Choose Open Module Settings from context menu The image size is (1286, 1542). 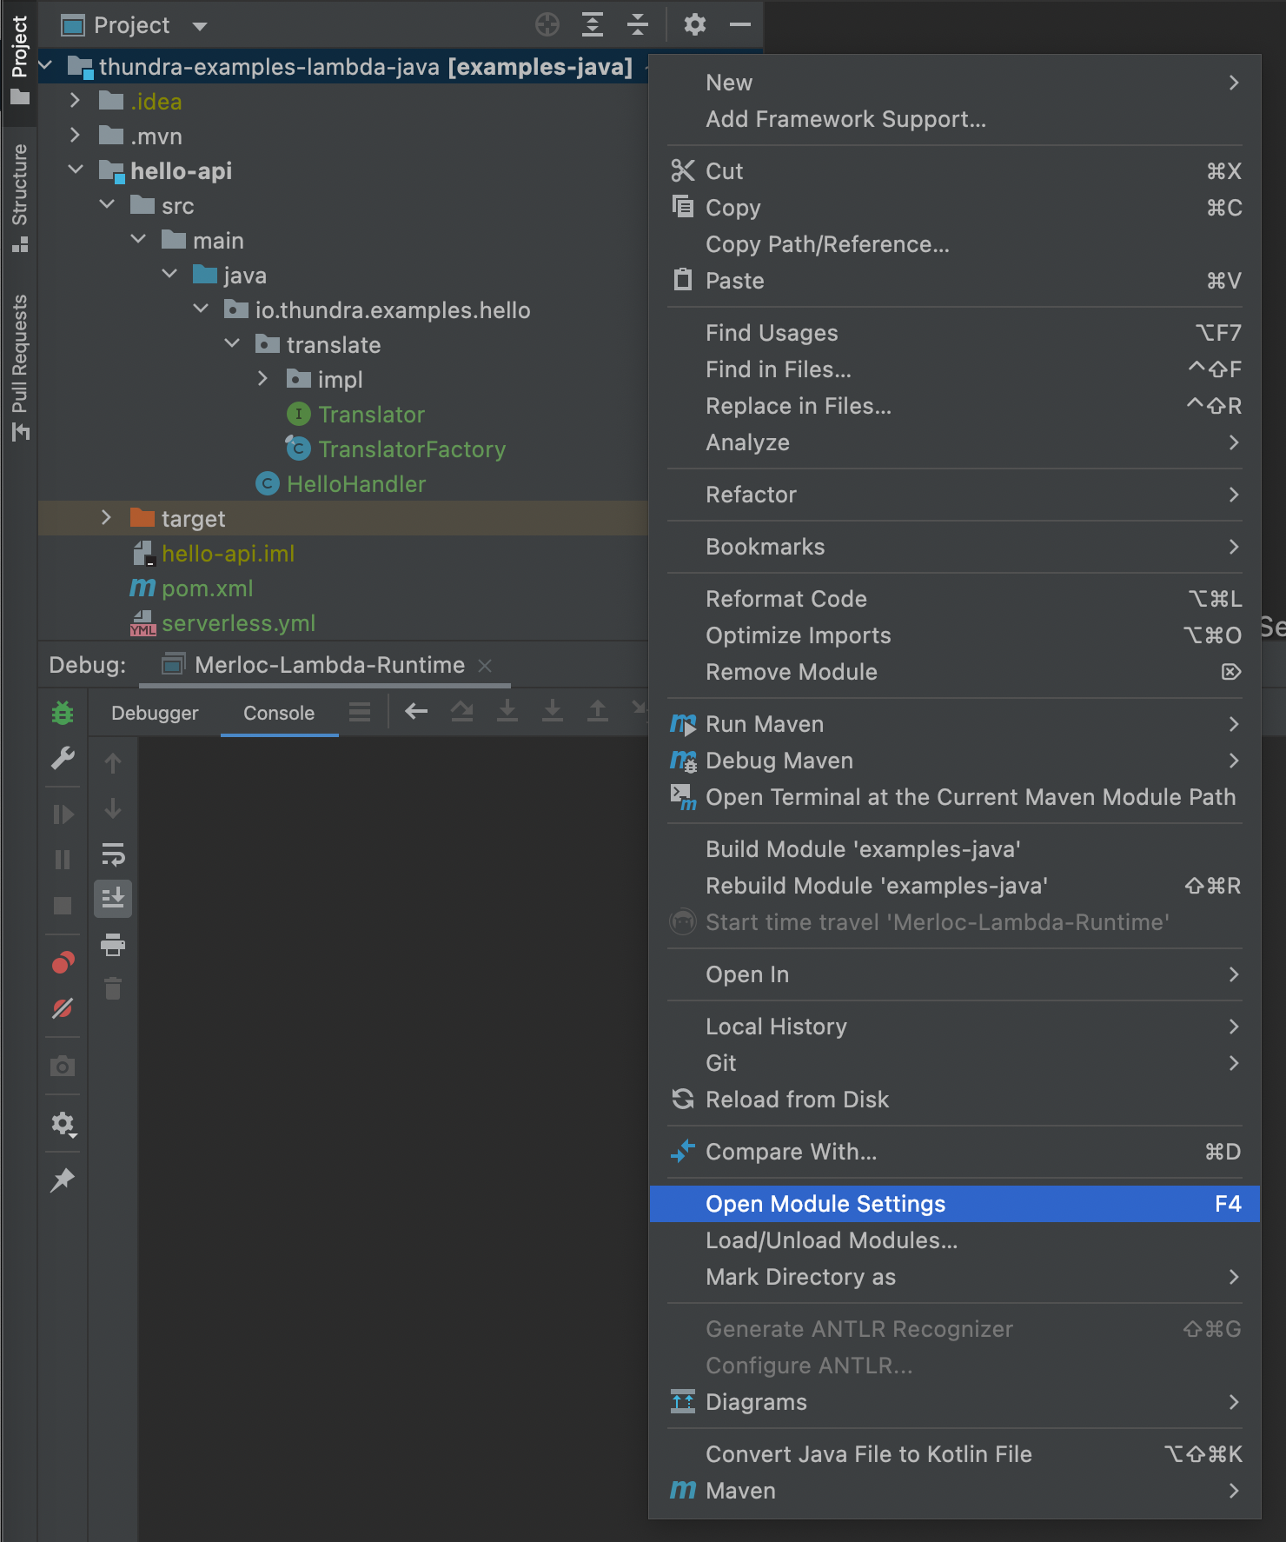click(954, 1204)
